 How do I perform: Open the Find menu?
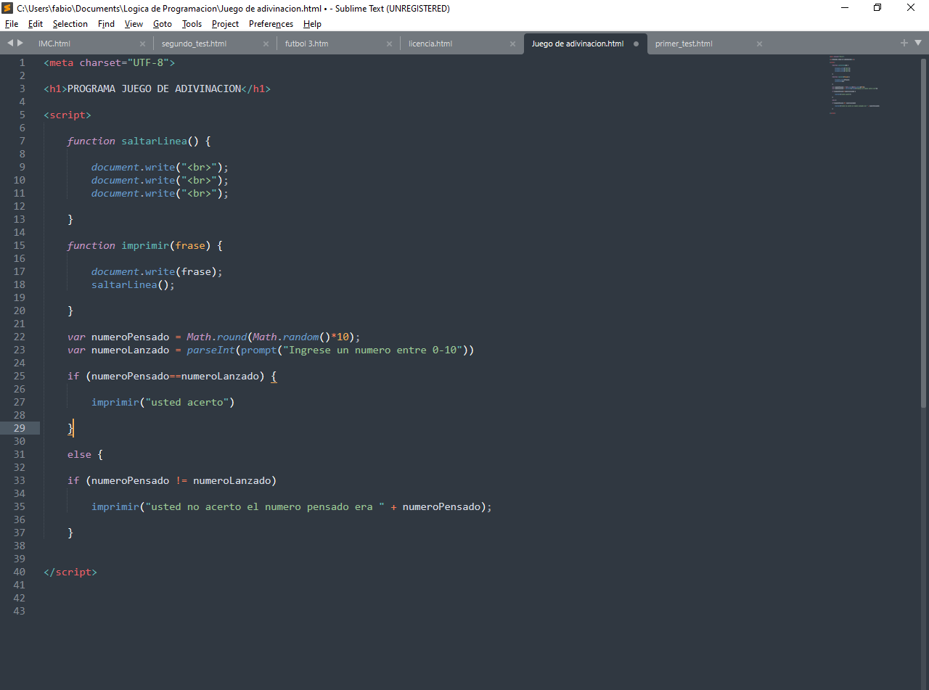tap(106, 24)
